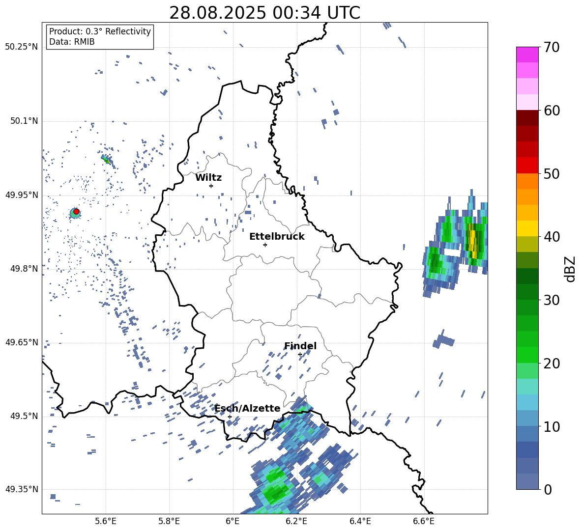Pick the orange swatch just below 50

click(527, 181)
